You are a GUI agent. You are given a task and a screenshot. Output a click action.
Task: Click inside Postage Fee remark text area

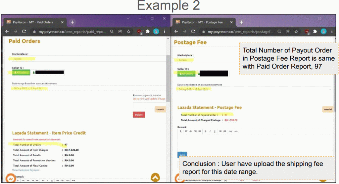coord(255,142)
